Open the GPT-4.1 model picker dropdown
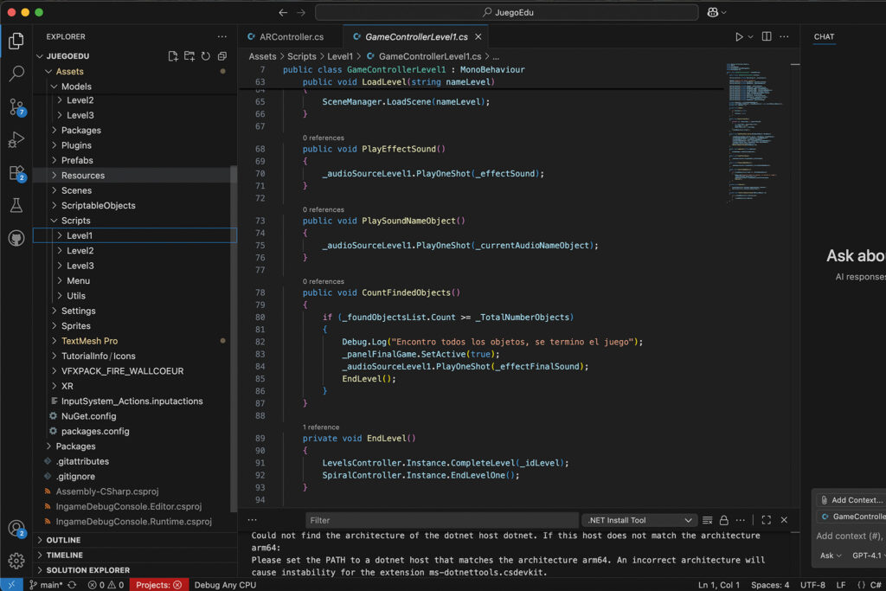Screen dimensions: 886x591 point(867,556)
